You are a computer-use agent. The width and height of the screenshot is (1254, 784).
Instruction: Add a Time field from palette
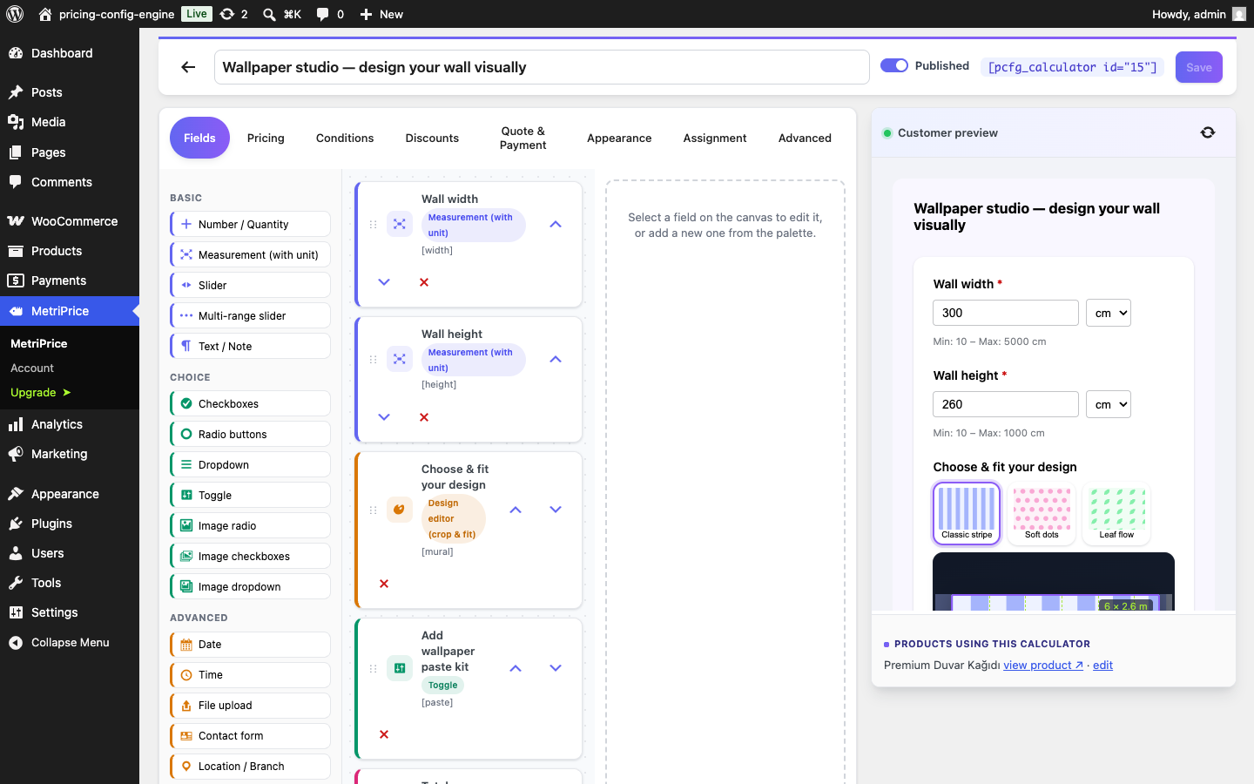[x=251, y=675]
